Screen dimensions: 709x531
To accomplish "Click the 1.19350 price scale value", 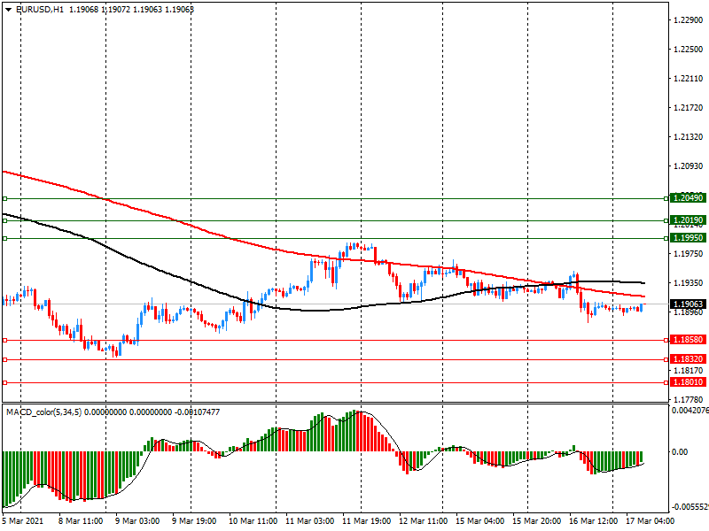I will (689, 283).
